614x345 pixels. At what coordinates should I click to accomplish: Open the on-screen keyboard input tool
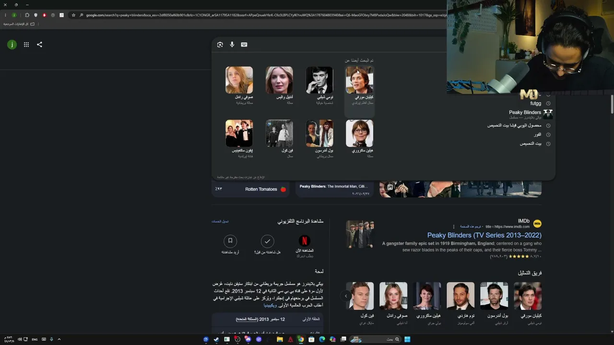coord(244,45)
